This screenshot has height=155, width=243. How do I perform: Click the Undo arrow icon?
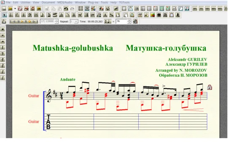pyautogui.click(x=66, y=9)
